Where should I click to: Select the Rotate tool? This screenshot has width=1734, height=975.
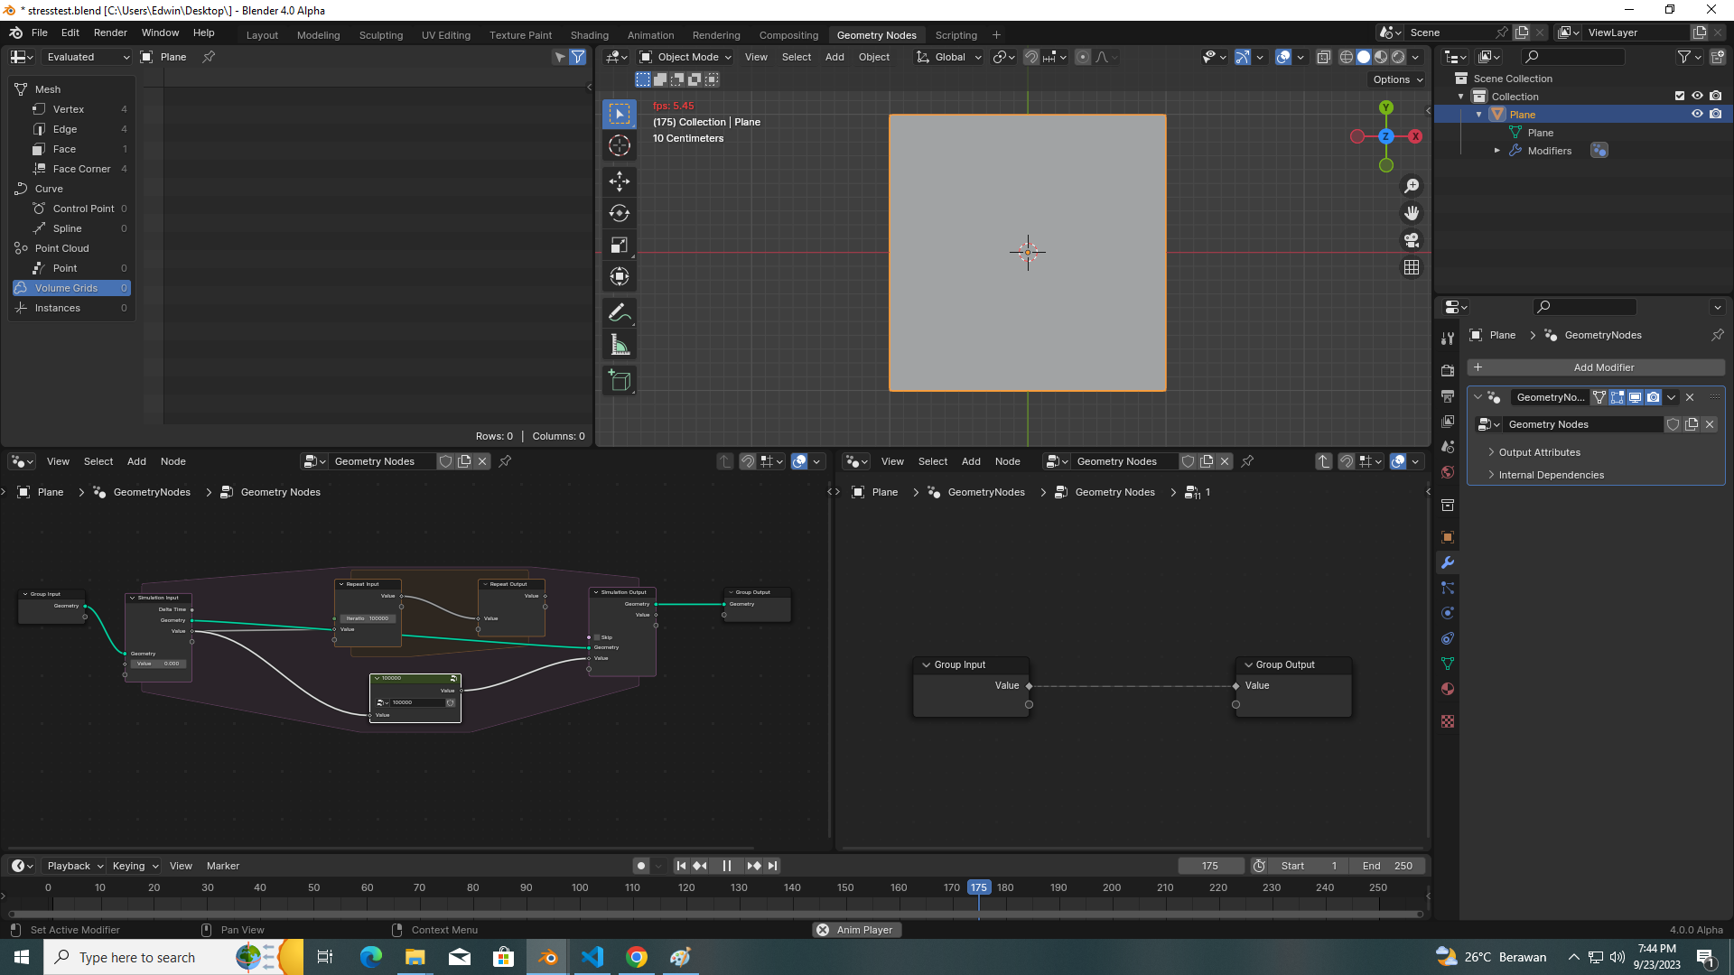pos(620,214)
